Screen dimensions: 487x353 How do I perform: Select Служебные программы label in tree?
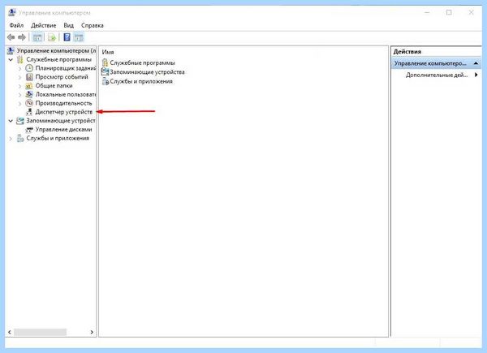tap(58, 59)
